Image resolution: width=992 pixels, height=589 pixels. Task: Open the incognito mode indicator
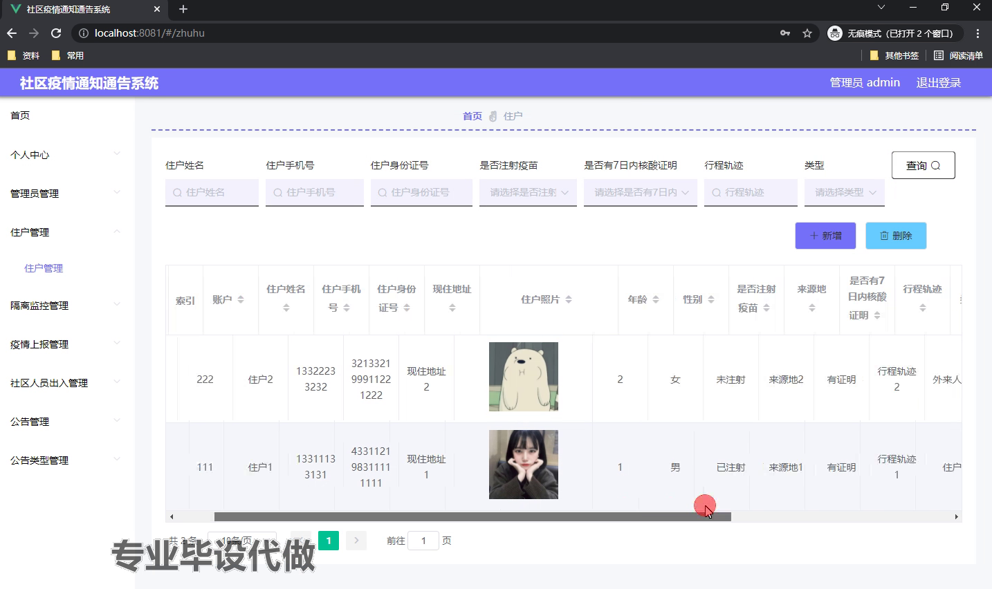[894, 33]
